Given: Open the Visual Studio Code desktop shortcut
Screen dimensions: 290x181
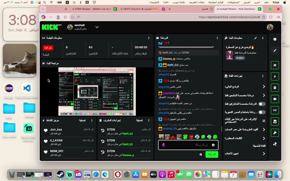Looking at the screenshot, I should [x=27, y=91].
